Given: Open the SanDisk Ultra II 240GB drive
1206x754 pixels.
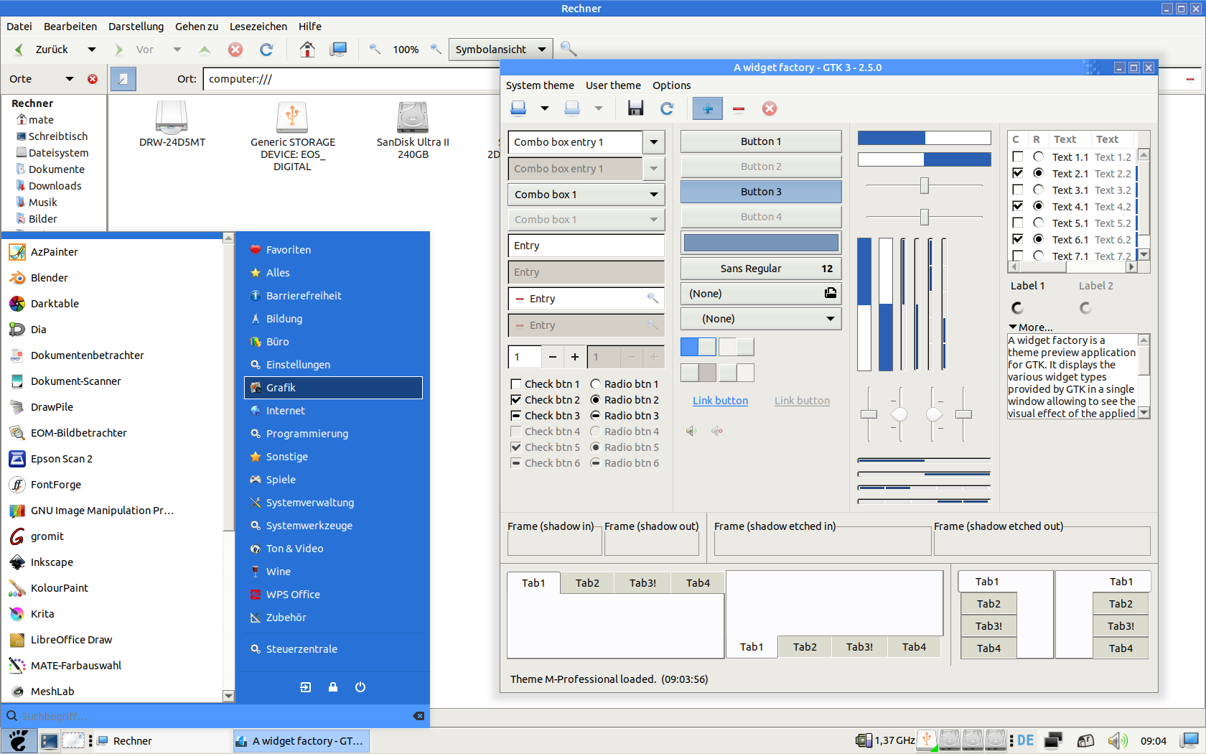Looking at the screenshot, I should (413, 129).
